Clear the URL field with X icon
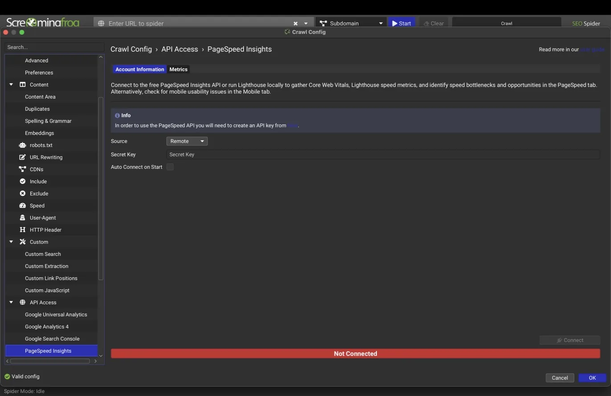611x396 pixels. coord(295,24)
